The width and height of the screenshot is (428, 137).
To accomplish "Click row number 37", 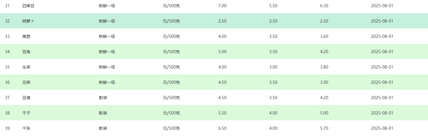I will coord(8,98).
